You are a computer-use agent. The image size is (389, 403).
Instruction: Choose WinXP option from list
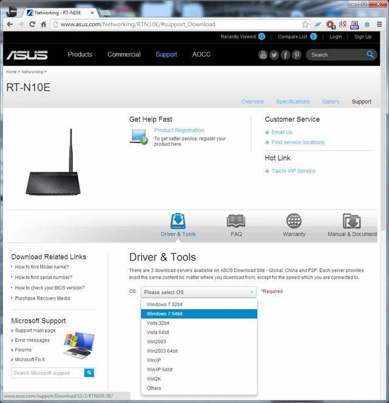click(199, 360)
